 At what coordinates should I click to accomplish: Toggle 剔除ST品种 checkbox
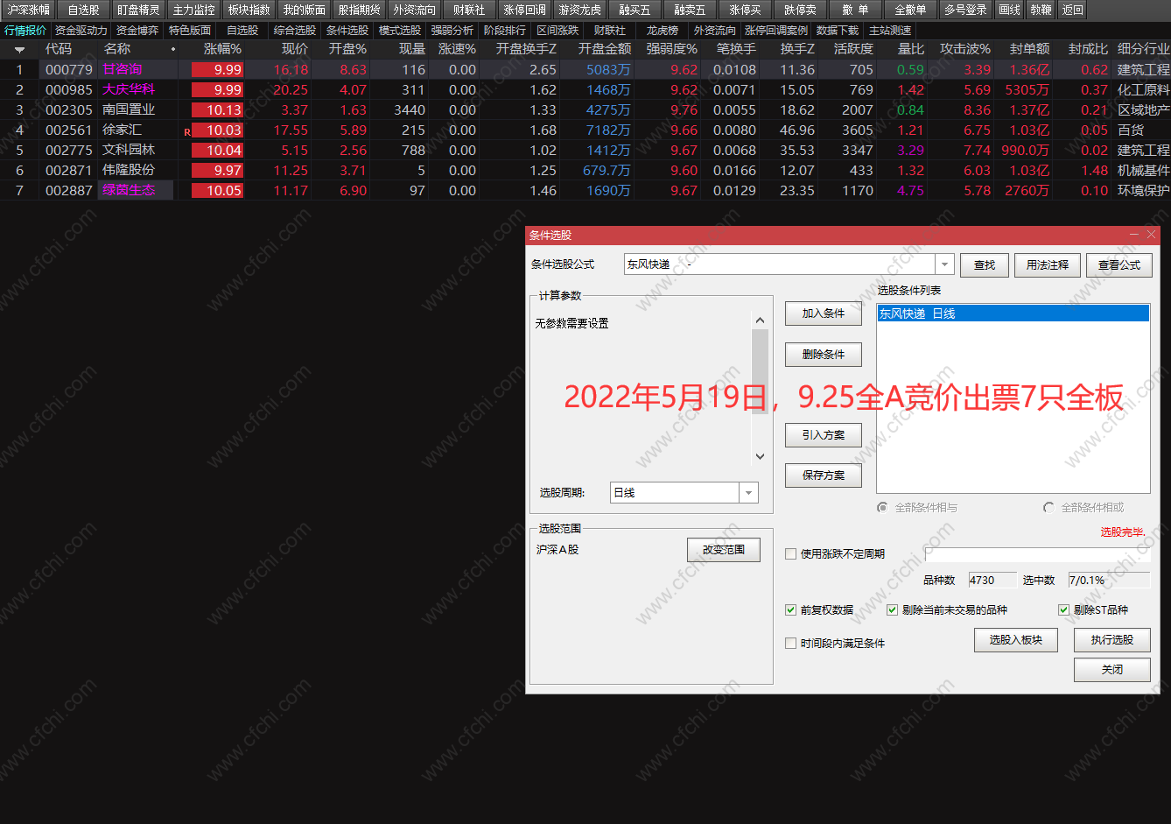(1064, 609)
